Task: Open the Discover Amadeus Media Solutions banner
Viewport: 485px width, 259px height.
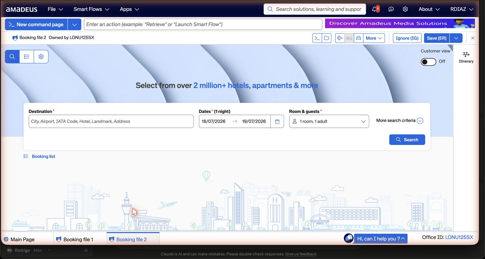Action: [x=400, y=24]
